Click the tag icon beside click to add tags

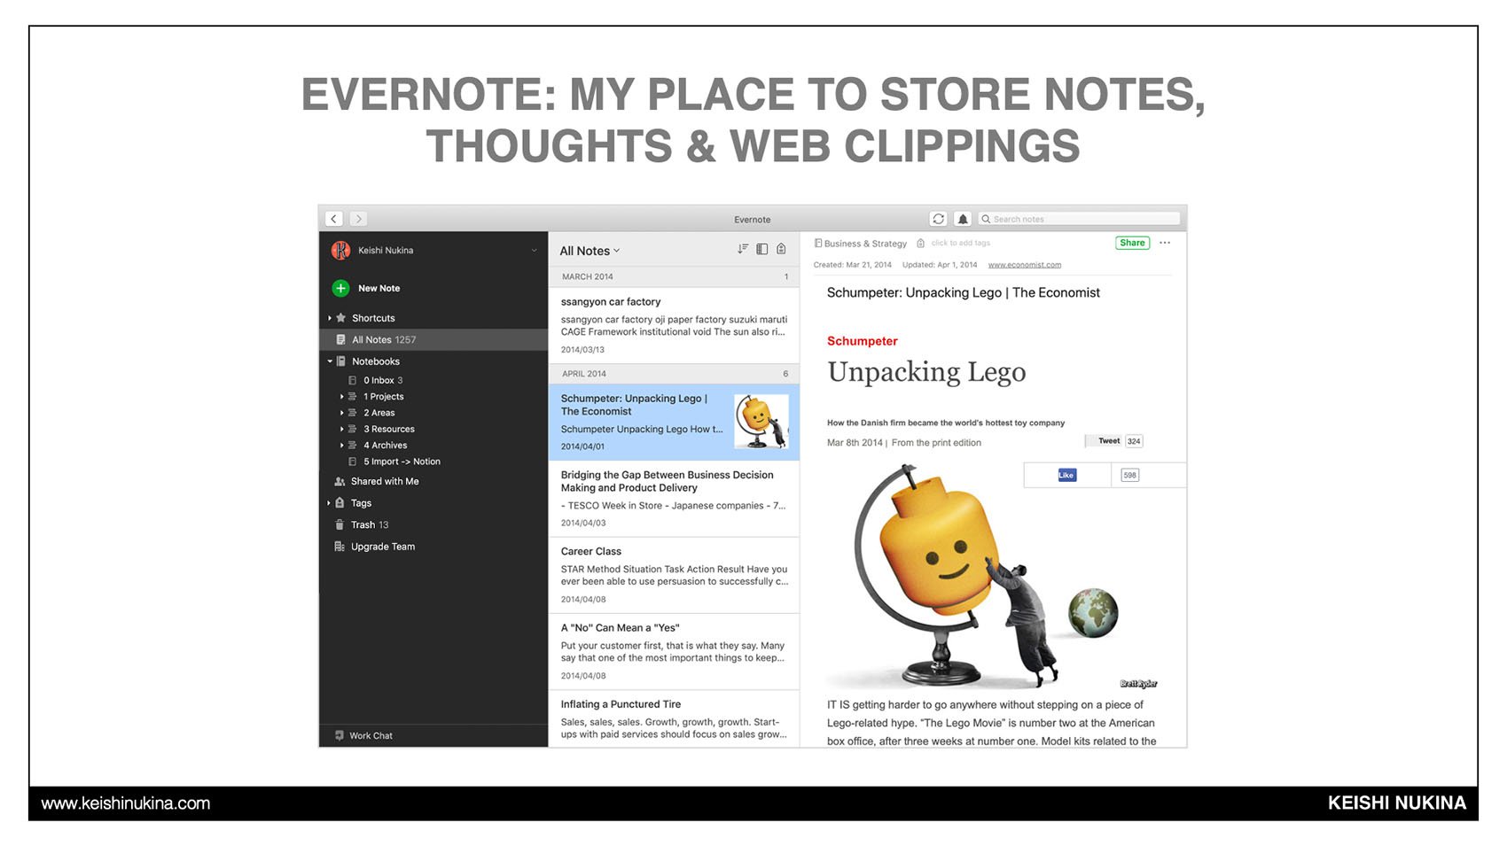(x=920, y=243)
